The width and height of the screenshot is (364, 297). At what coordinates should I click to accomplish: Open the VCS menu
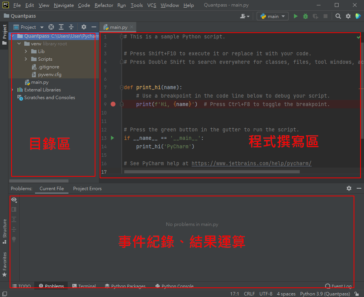tap(152, 5)
